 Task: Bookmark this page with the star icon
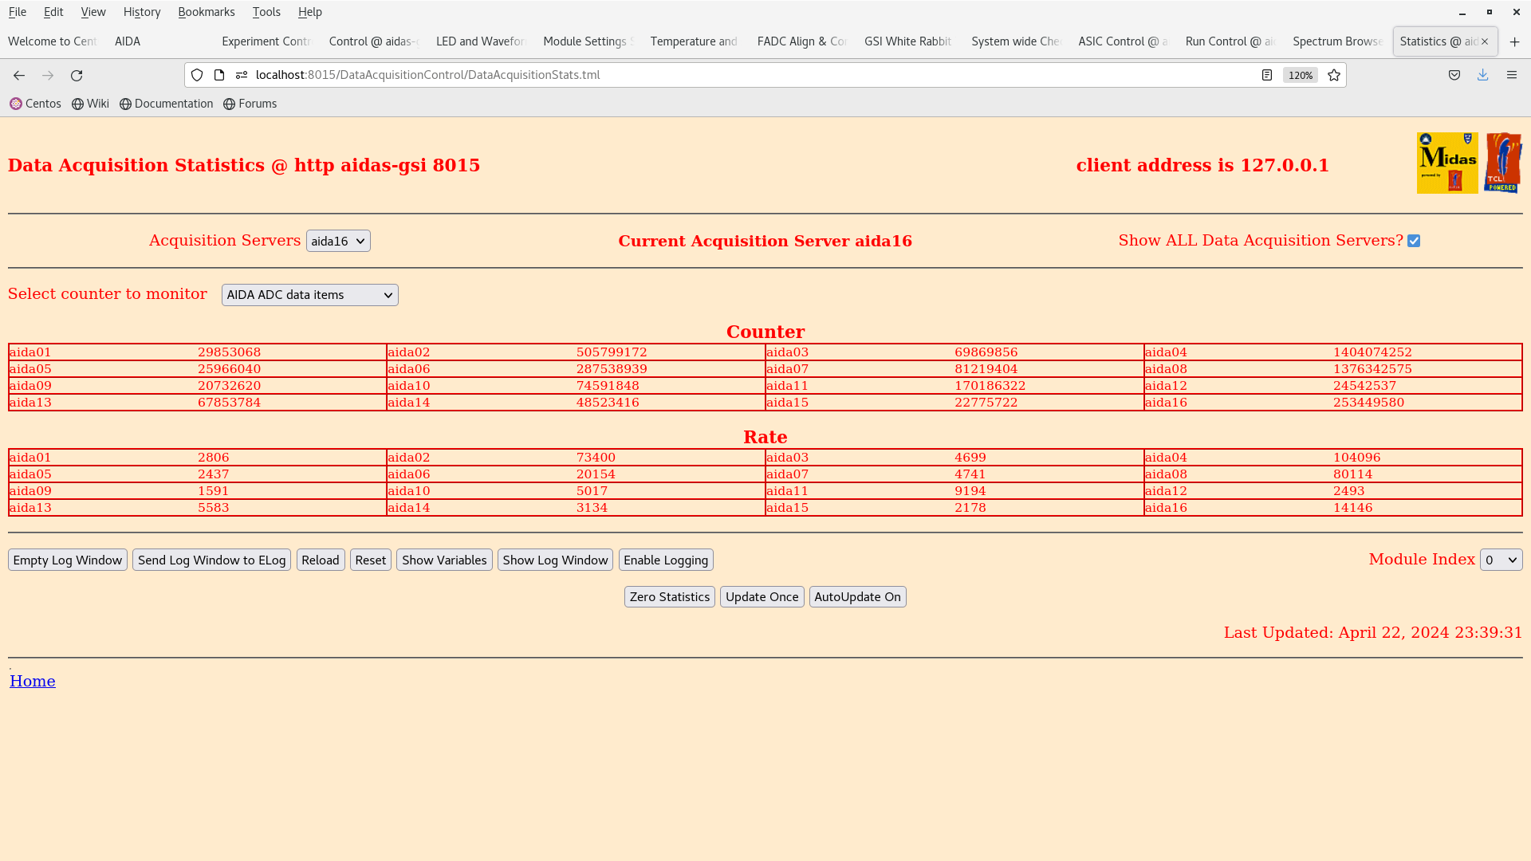pos(1334,75)
